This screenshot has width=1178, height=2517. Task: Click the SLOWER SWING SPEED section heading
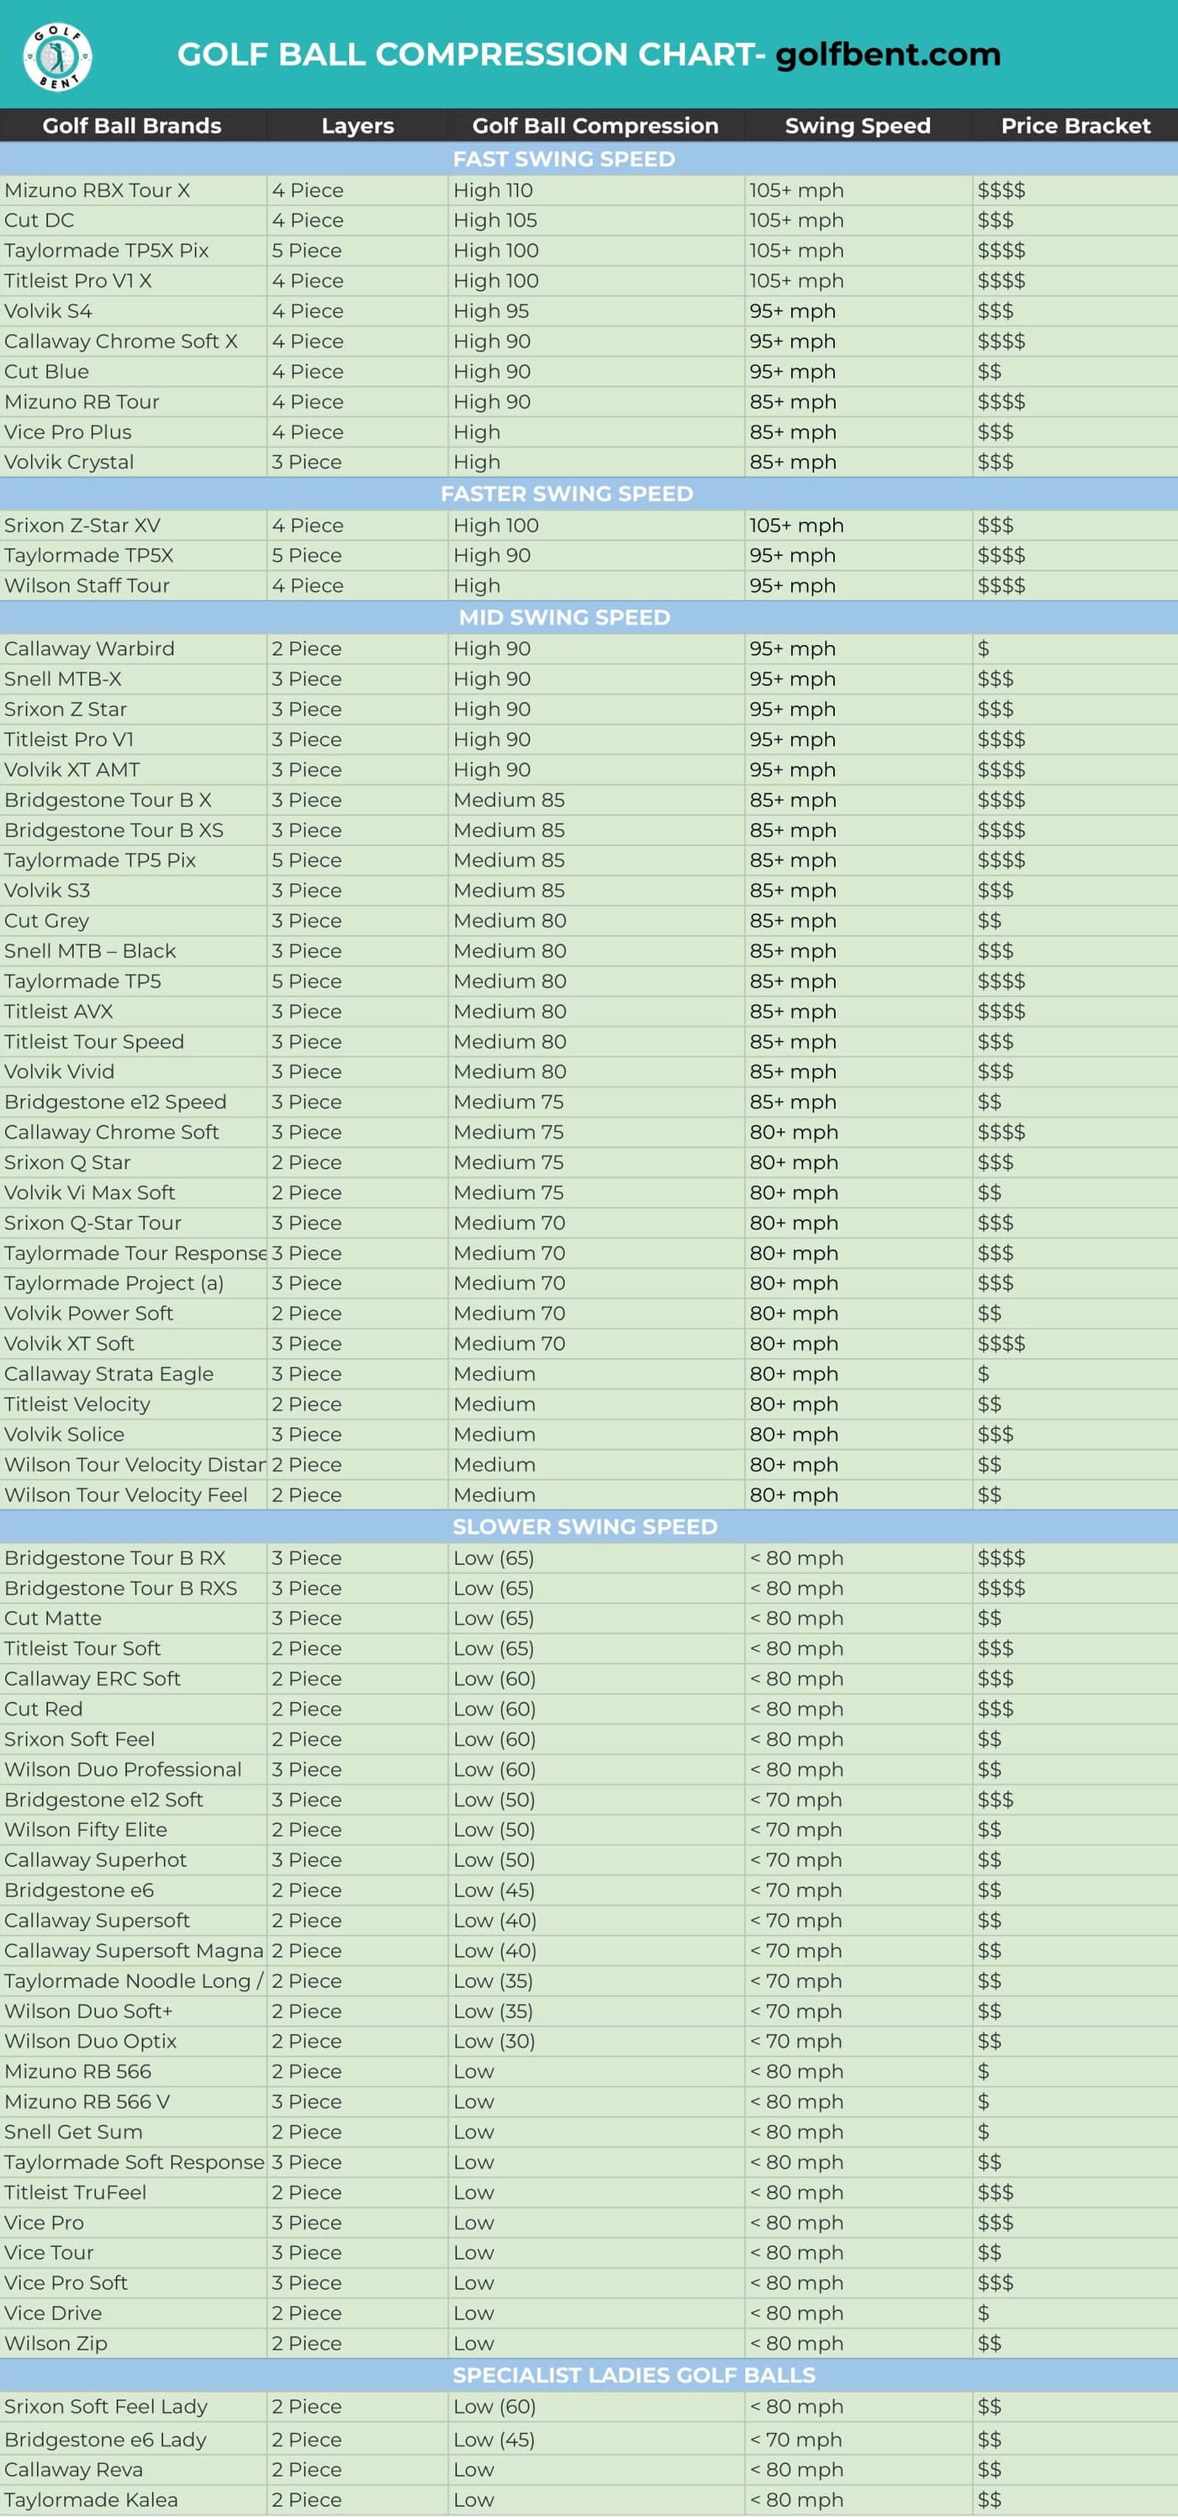(584, 1526)
